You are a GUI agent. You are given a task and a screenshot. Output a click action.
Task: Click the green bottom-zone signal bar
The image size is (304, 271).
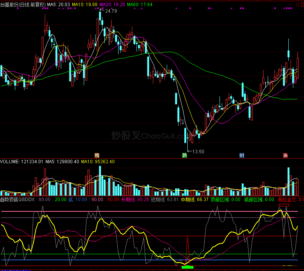pyautogui.click(x=187, y=267)
